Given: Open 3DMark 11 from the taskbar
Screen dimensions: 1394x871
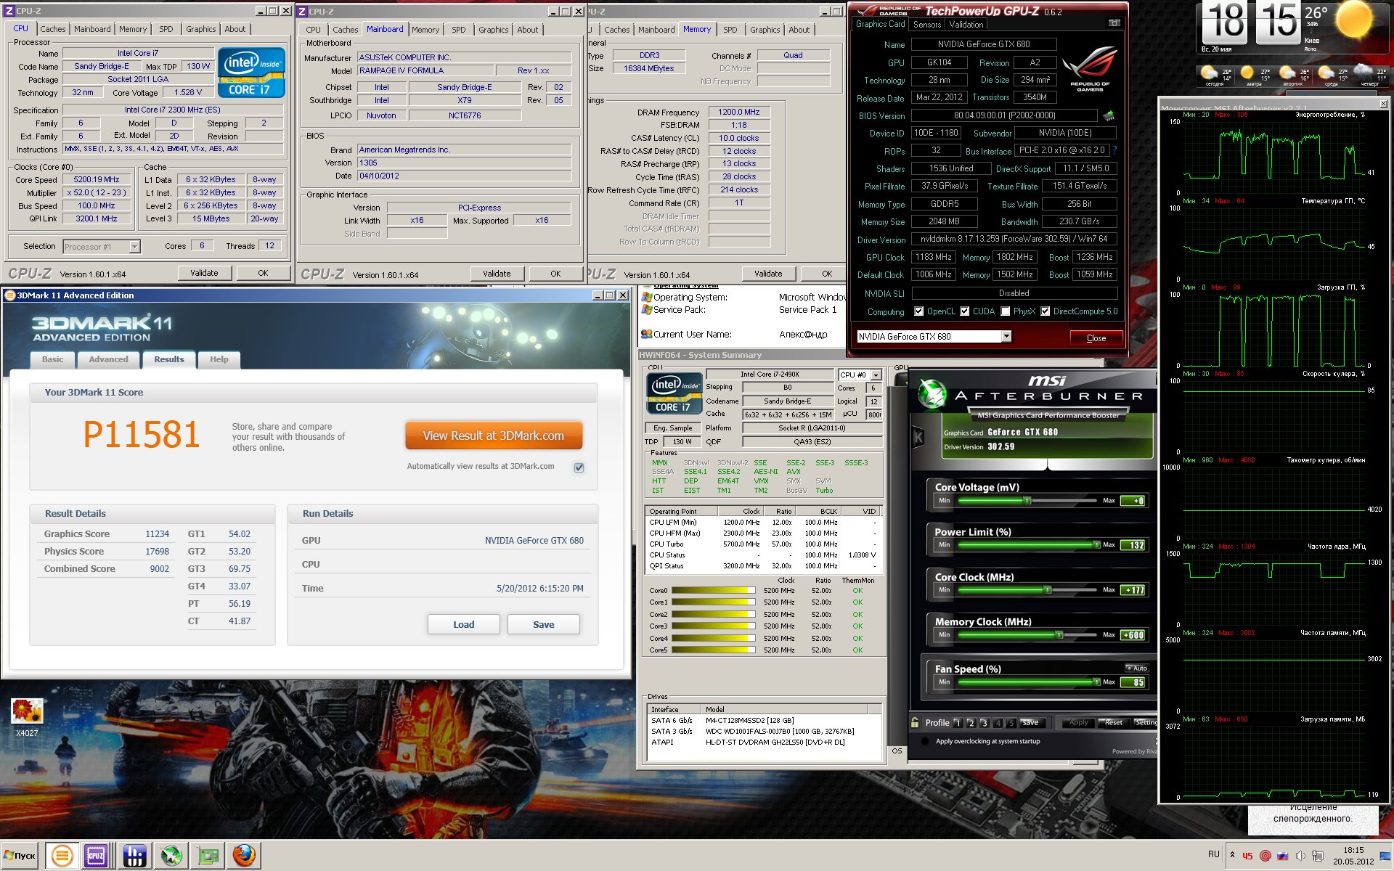Looking at the screenshot, I should [x=62, y=856].
